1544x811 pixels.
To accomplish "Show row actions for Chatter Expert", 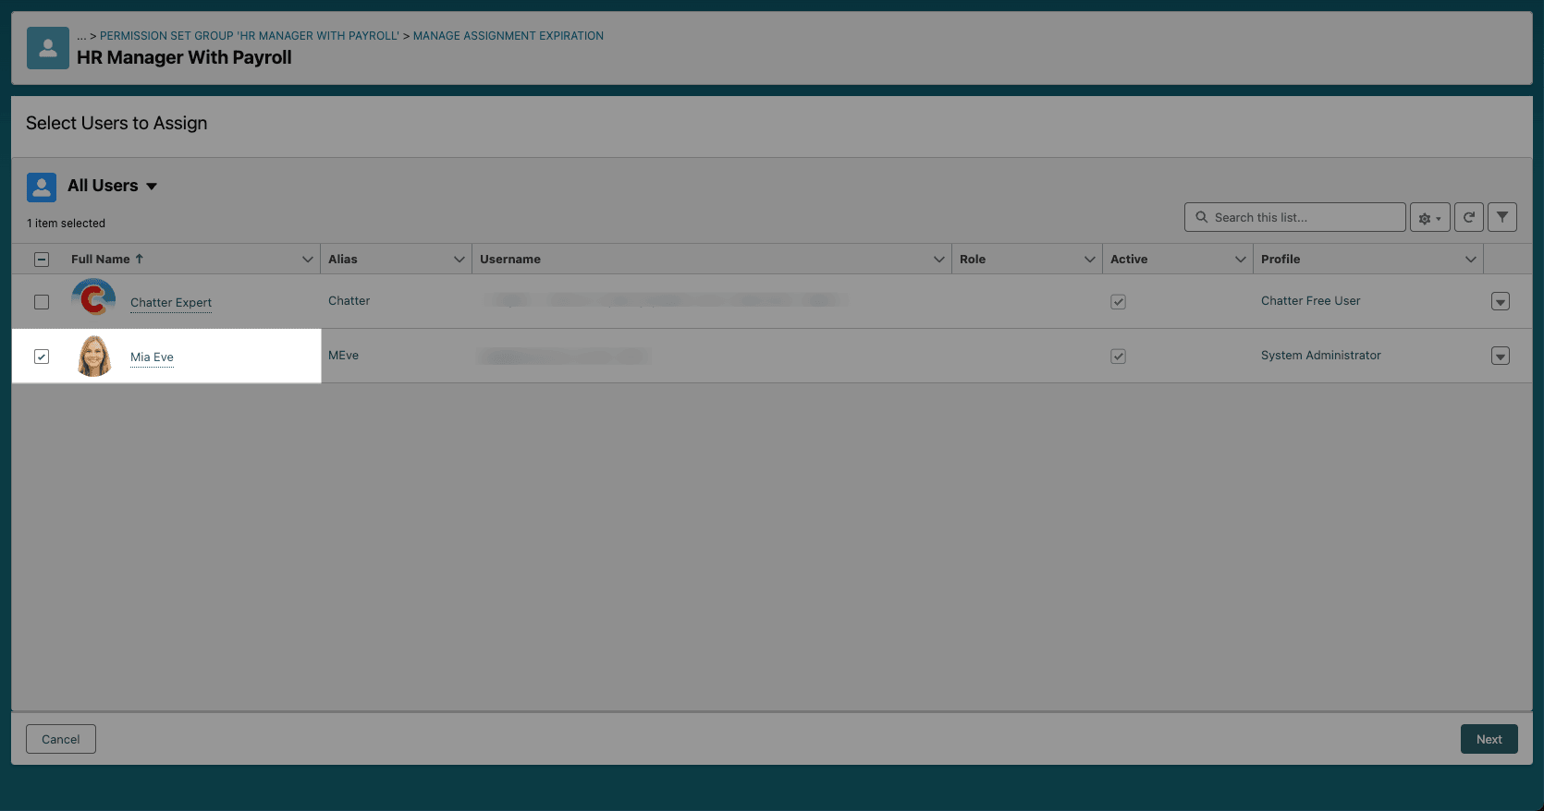I will tap(1501, 302).
